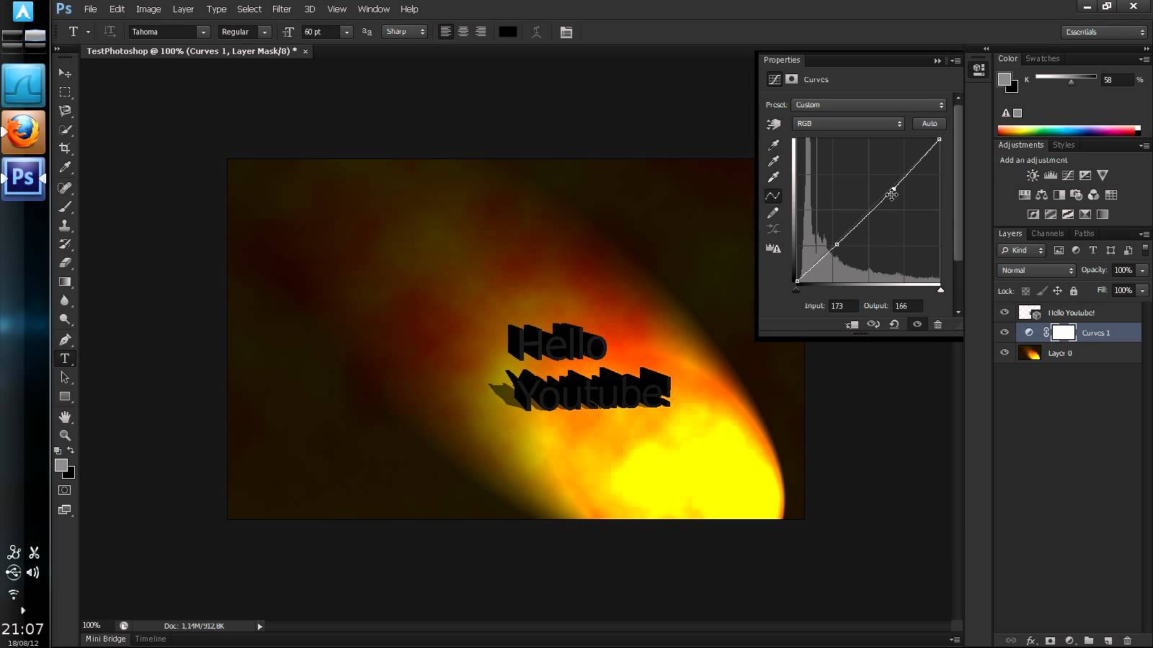Click the text color swatch in options bar

[508, 32]
